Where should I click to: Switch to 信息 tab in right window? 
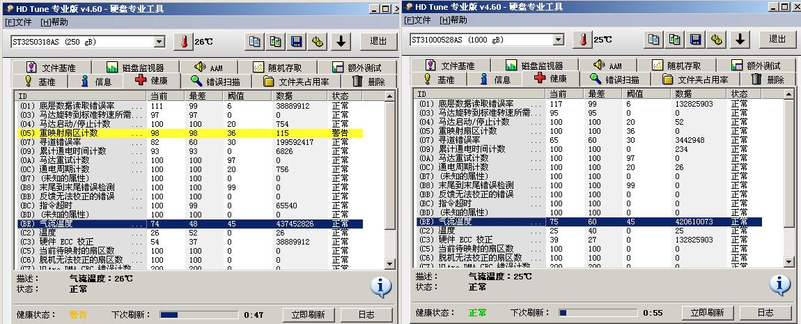pos(495,79)
